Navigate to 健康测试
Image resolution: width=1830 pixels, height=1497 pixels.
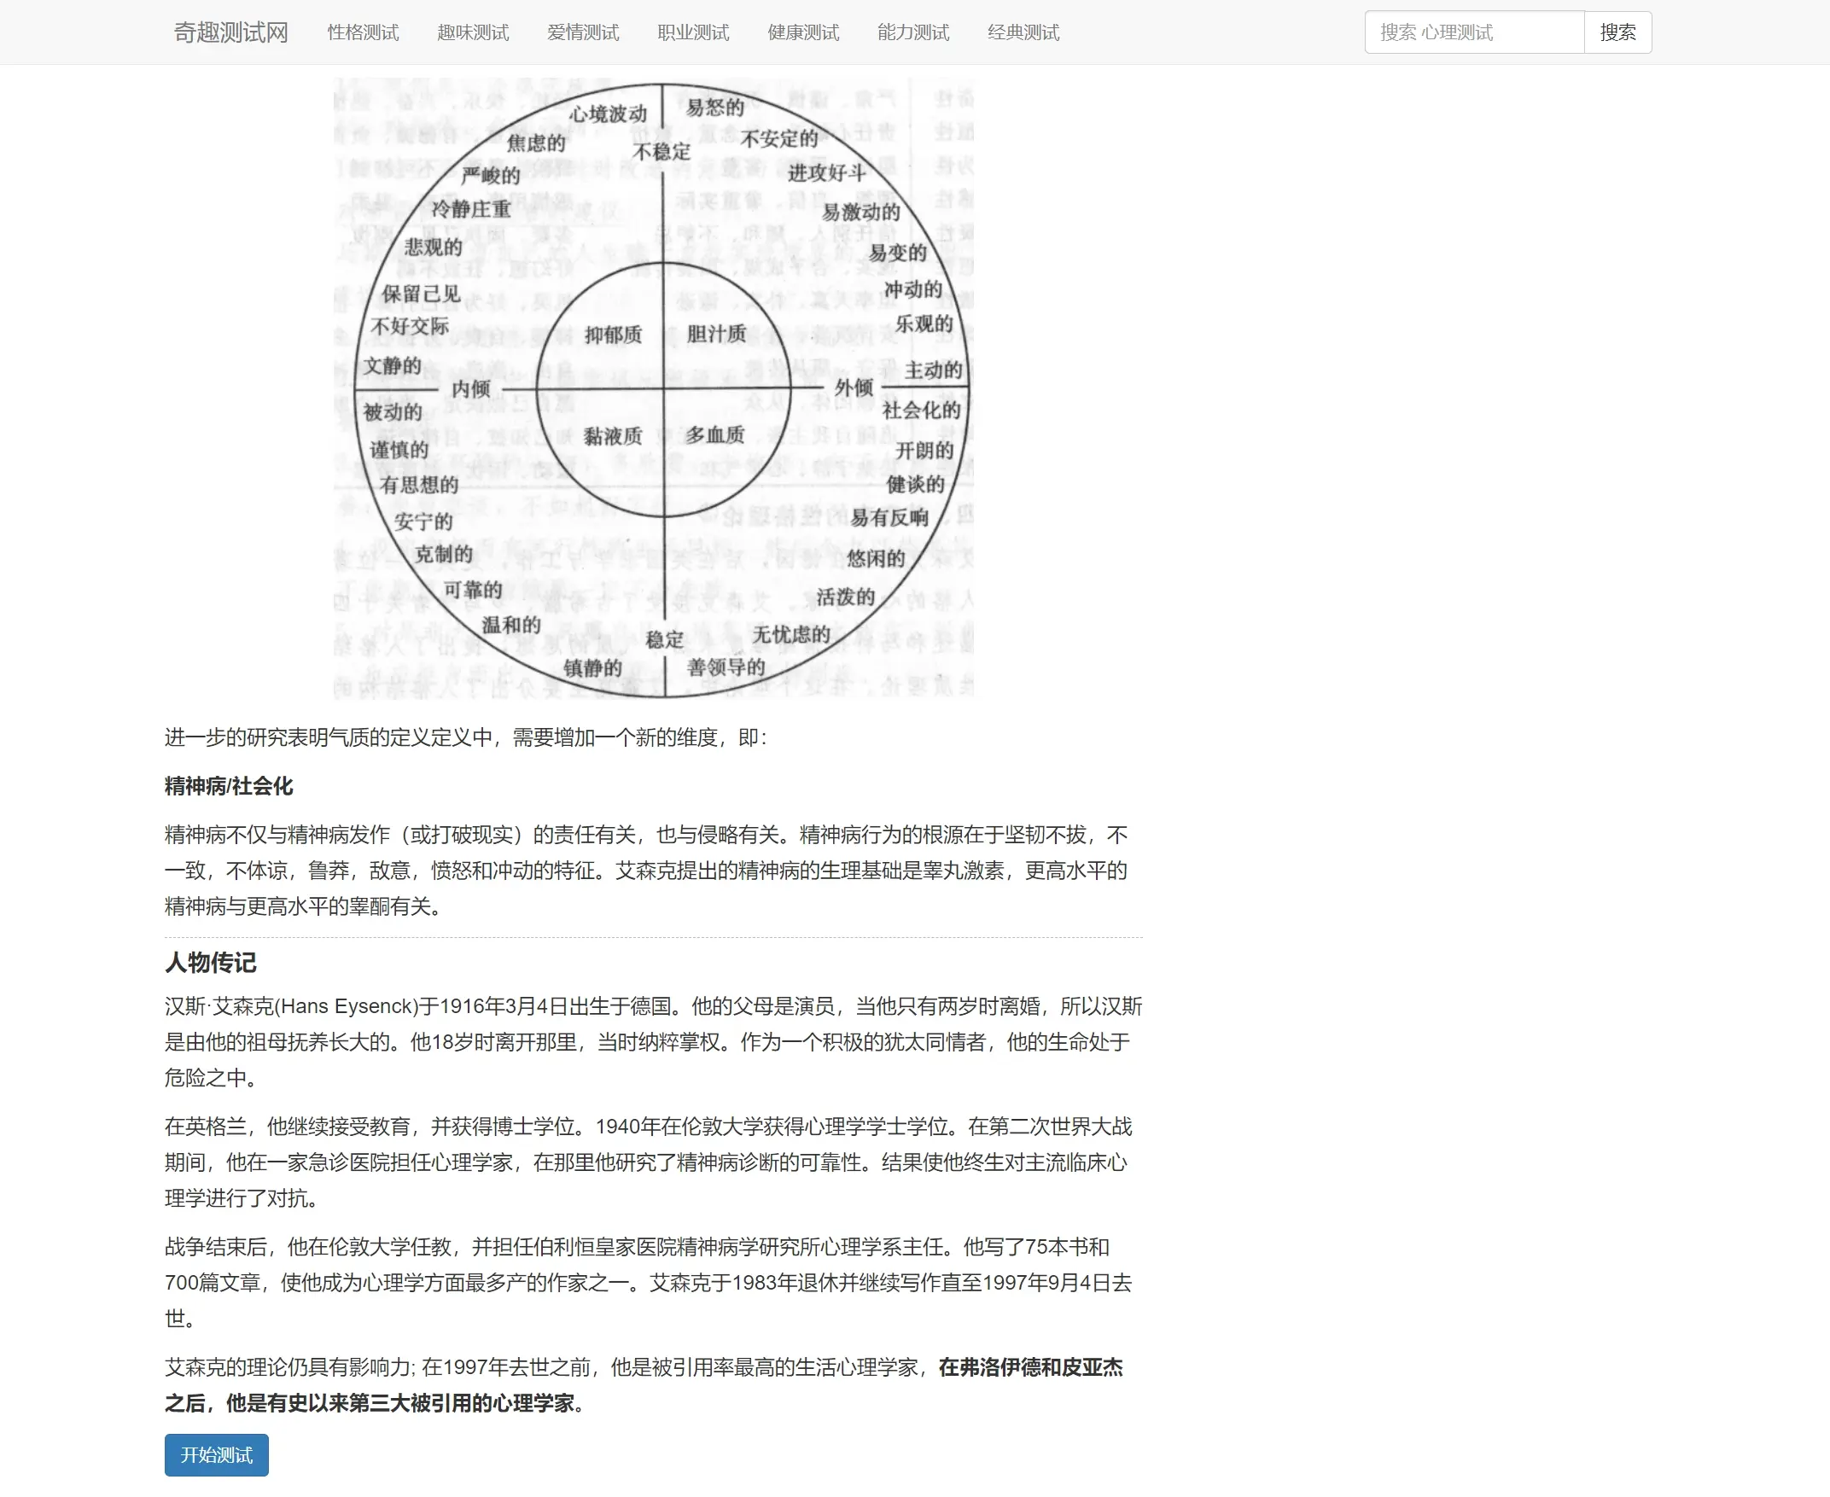803,32
